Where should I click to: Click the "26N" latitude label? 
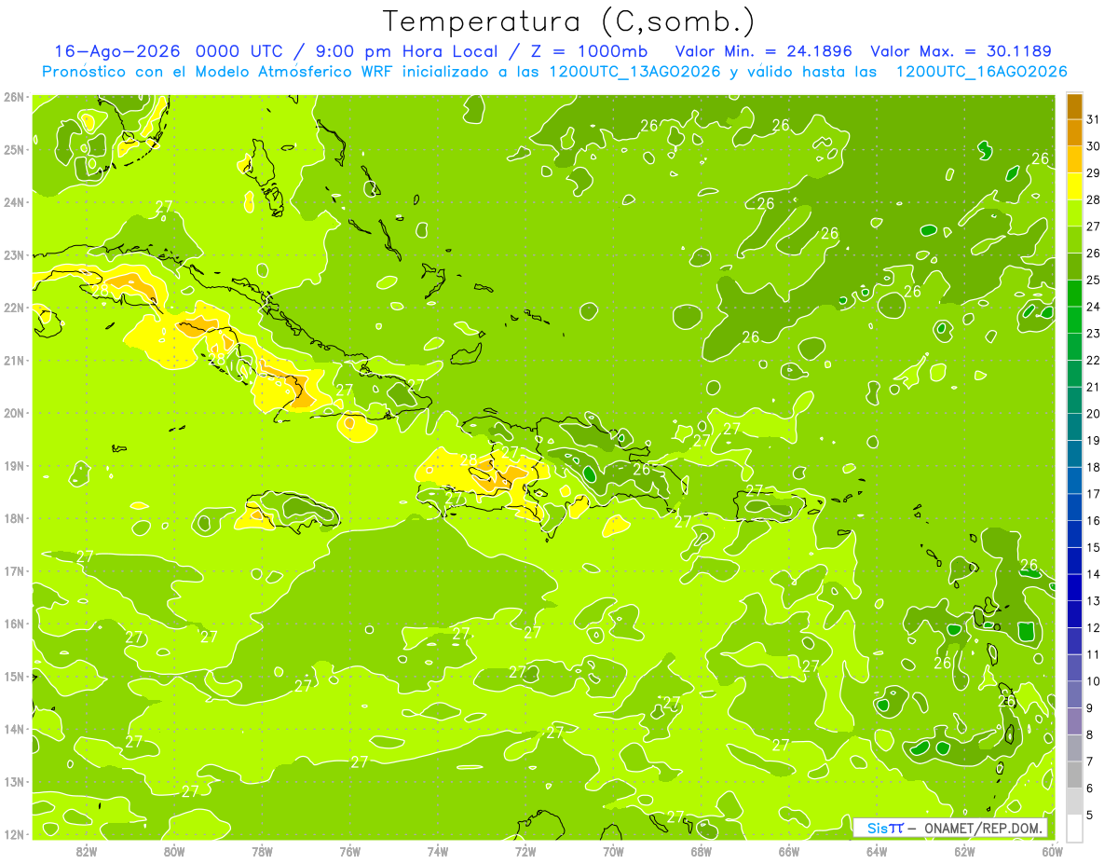[14, 97]
